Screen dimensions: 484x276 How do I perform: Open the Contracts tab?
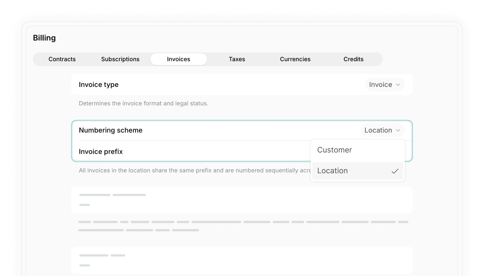click(62, 59)
